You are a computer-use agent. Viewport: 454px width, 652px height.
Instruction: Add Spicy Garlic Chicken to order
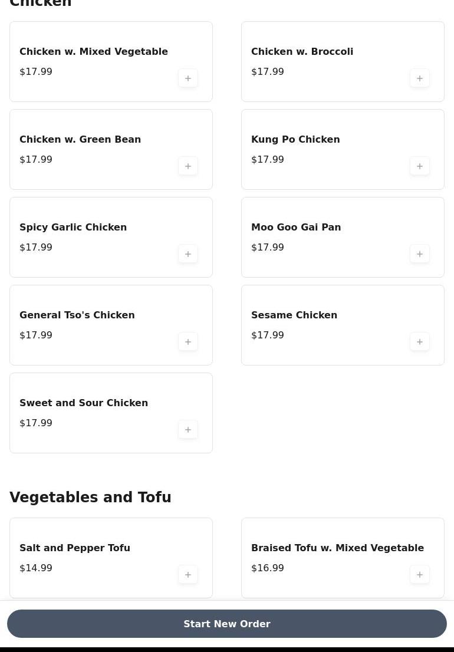(188, 254)
